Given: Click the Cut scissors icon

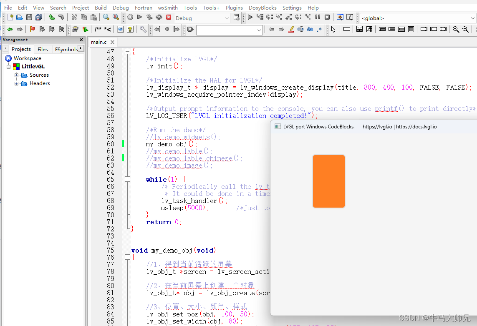Looking at the screenshot, I should (74, 18).
